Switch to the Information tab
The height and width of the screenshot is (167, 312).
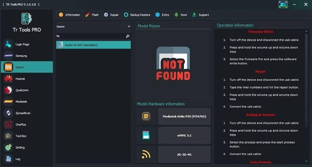69,15
